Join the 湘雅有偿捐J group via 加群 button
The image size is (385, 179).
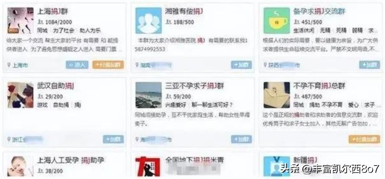click(x=241, y=65)
